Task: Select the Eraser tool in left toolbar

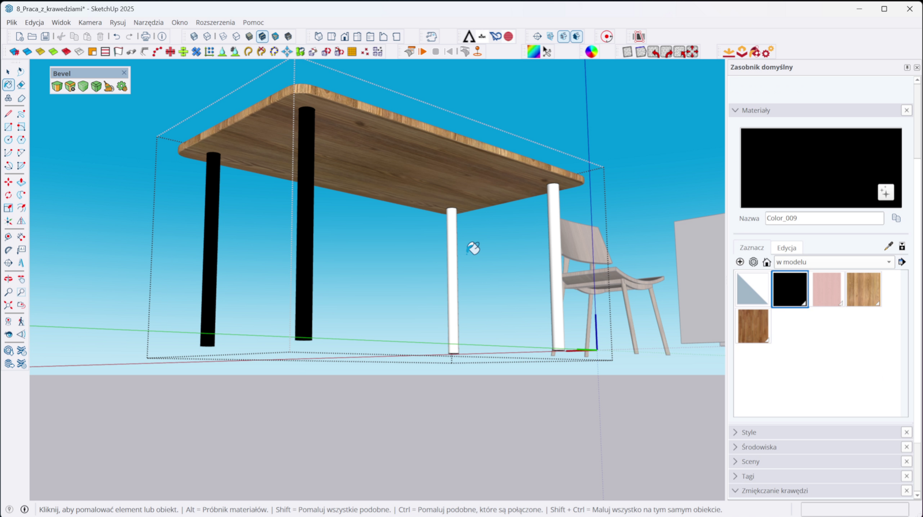Action: point(21,85)
